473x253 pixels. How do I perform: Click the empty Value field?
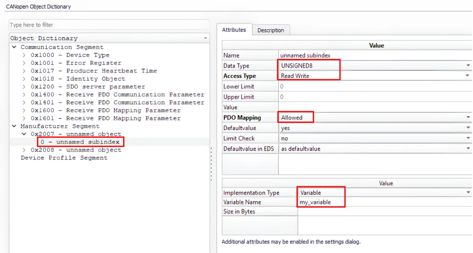376,107
